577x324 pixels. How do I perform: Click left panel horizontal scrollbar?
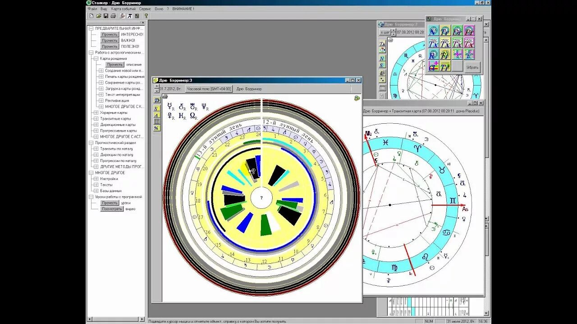click(116, 319)
